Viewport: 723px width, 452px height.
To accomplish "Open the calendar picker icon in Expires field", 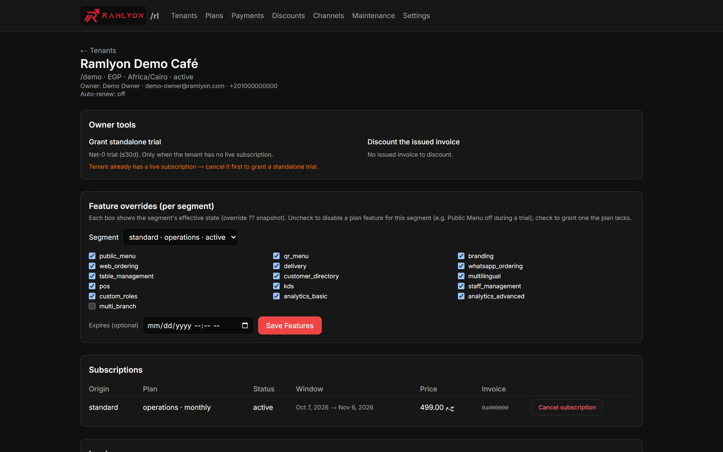I will (x=245, y=325).
